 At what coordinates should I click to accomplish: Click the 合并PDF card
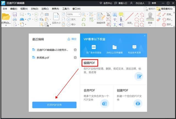tap(97, 98)
